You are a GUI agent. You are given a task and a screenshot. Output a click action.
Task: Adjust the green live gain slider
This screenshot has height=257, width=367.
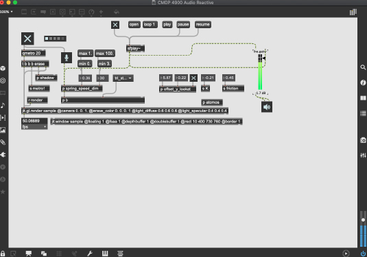(260, 72)
